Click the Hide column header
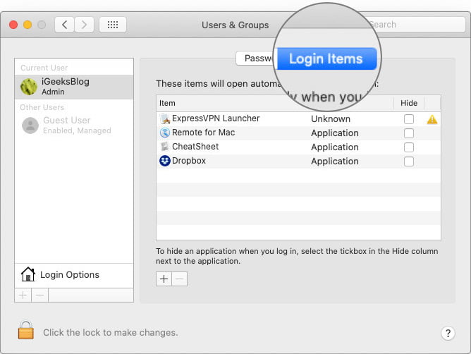The height and width of the screenshot is (354, 471). point(409,103)
